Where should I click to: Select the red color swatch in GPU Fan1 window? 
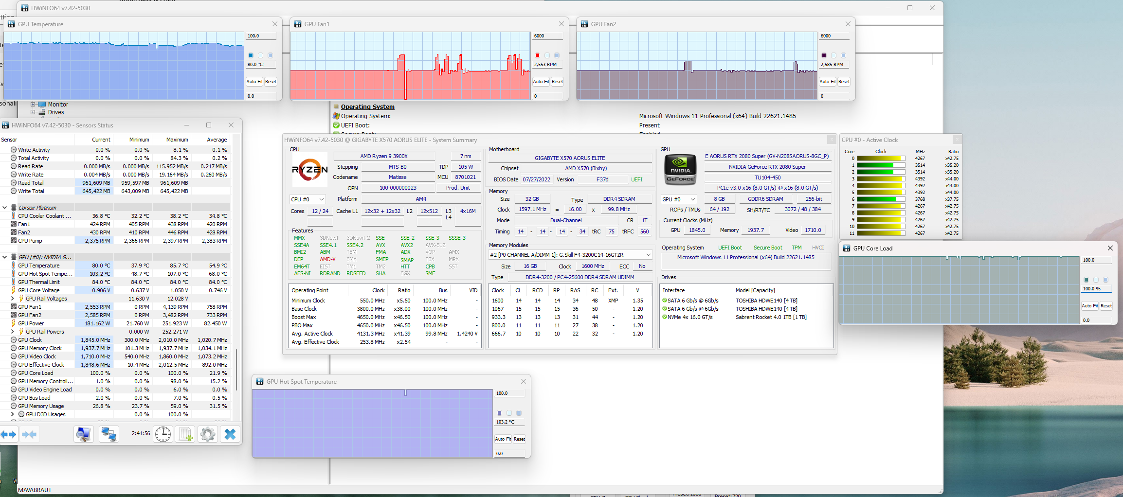click(x=537, y=55)
